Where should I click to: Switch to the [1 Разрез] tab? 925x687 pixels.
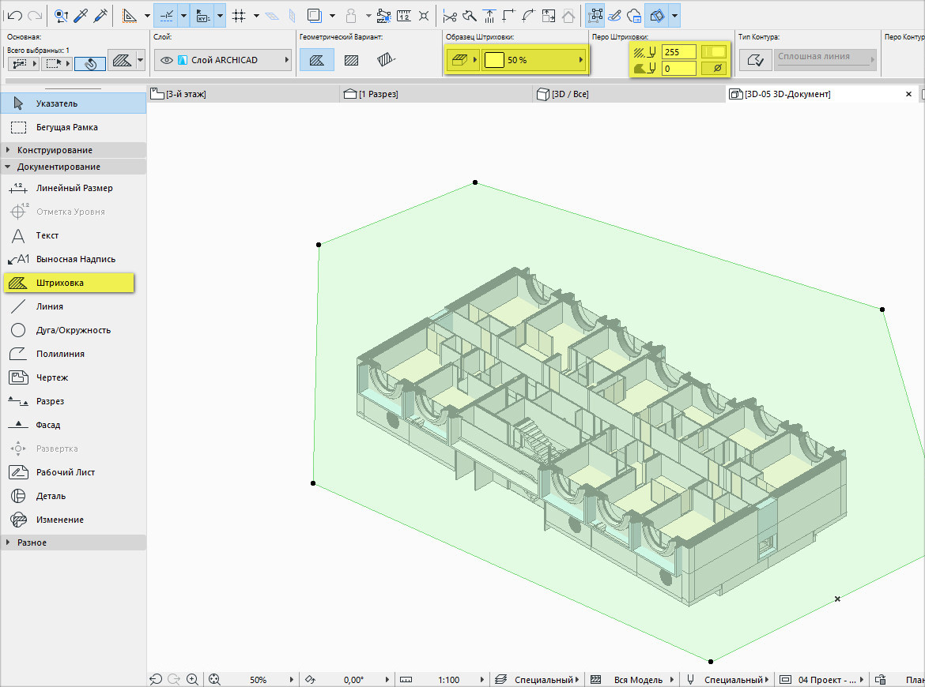[x=378, y=94]
